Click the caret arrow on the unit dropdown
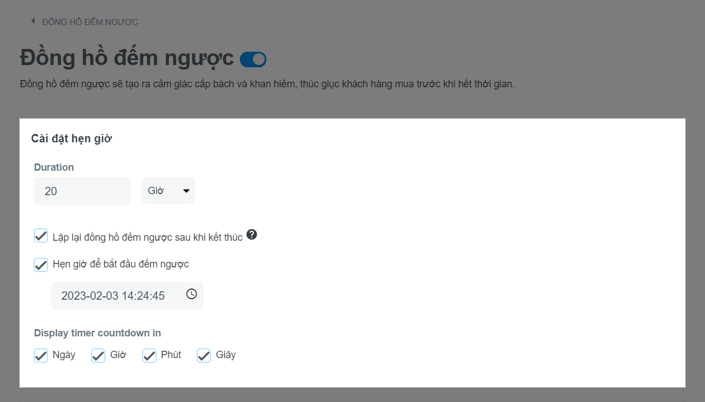Image resolution: width=705 pixels, height=402 pixels. click(186, 191)
